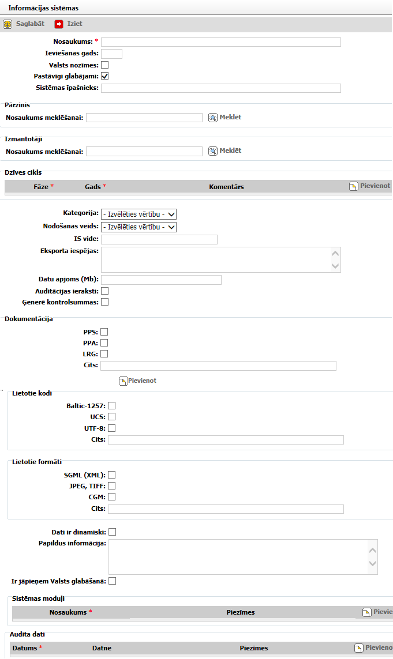Click Pievienot icon under Dokumentācija section
393x659 pixels.
123,381
